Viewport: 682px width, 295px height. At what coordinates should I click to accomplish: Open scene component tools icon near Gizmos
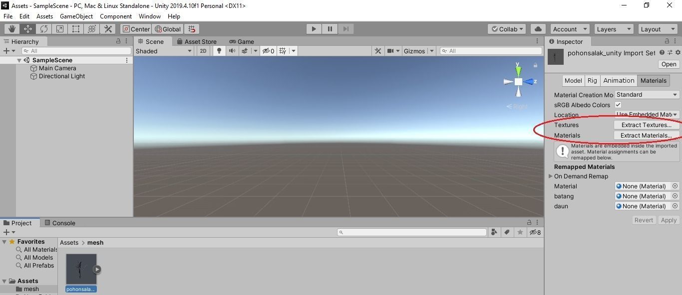tap(378, 51)
